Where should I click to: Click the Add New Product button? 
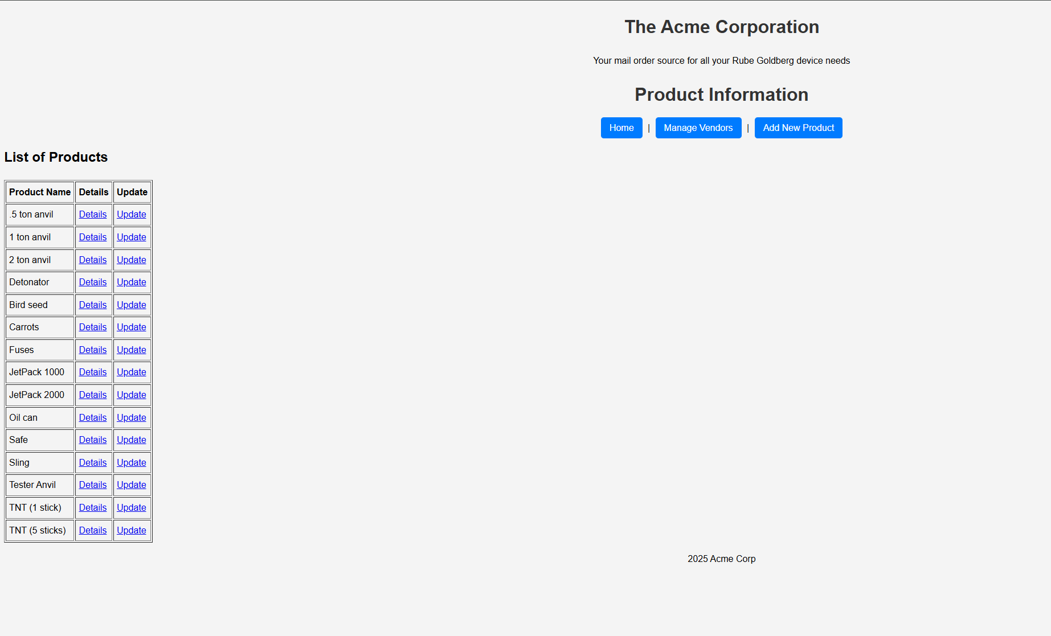[798, 128]
